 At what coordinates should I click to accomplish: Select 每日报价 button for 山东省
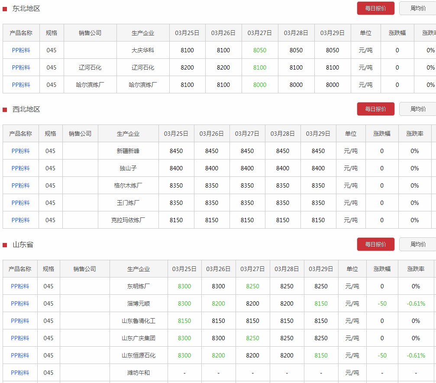tap(375, 244)
